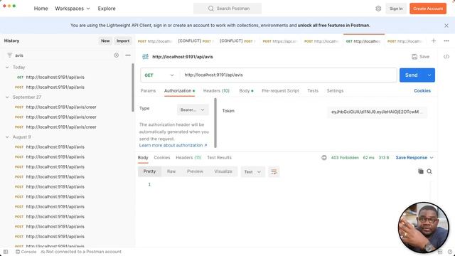The height and width of the screenshot is (256, 455).
Task: Open the code snippet panel
Action: coord(446,57)
